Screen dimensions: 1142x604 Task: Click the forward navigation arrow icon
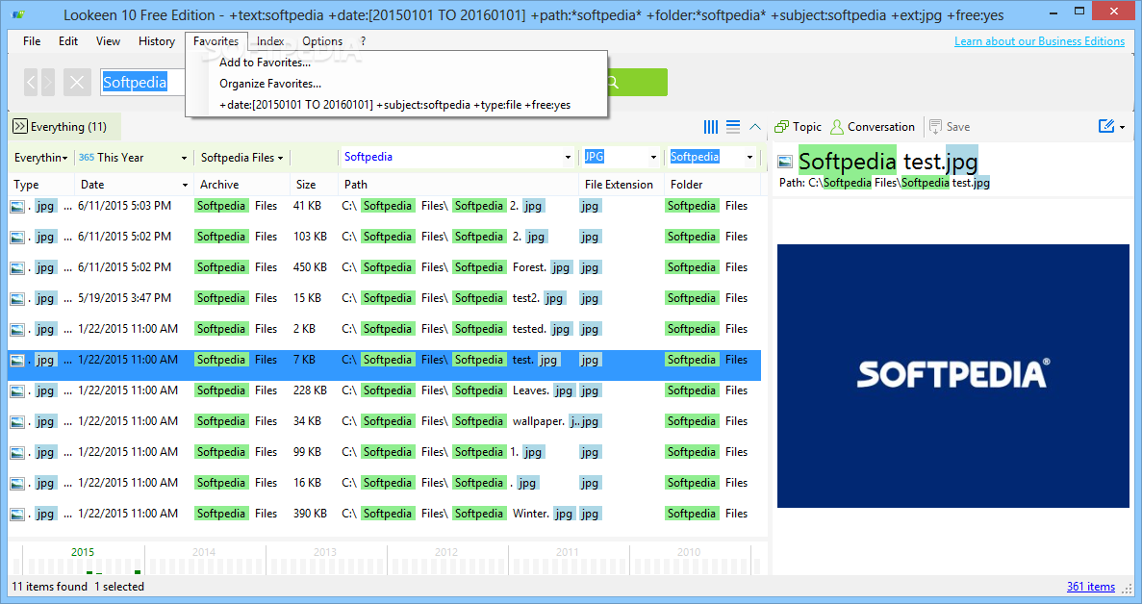47,82
